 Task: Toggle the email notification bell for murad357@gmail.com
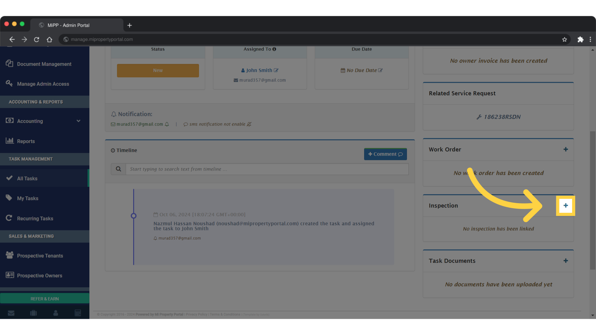(167, 124)
